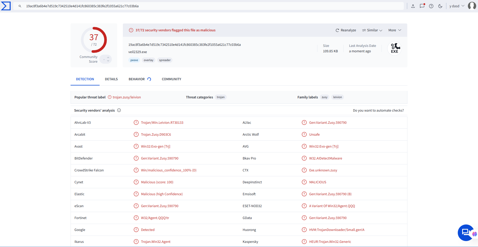This screenshot has width=478, height=247.
Task: Vote down on community score
Action: (x=108, y=61)
